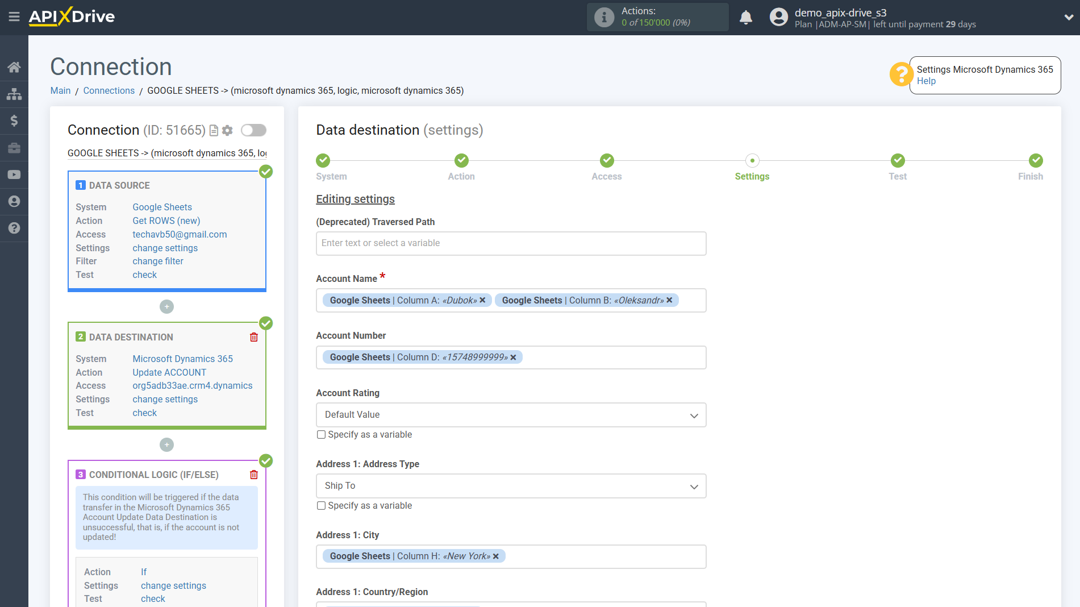1080x607 pixels.
Task: Open the Update ACCOUNT action link
Action: (169, 372)
